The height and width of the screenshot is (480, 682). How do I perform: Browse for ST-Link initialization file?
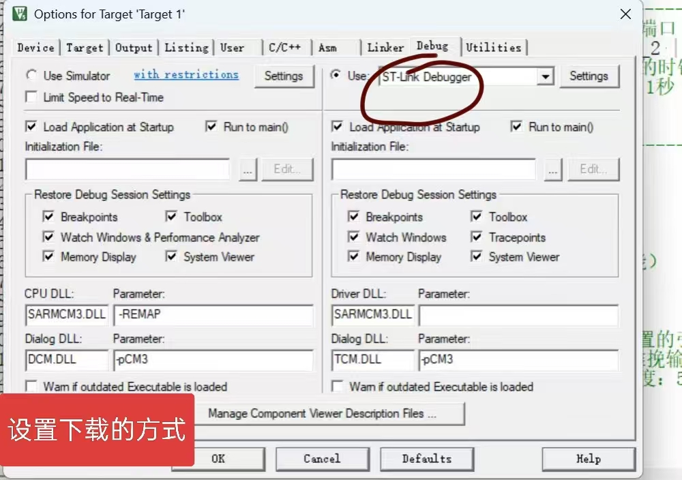point(553,169)
